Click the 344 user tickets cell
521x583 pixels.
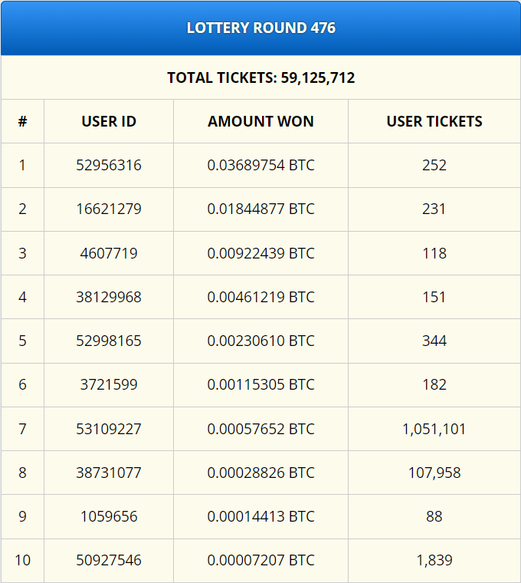tap(434, 341)
